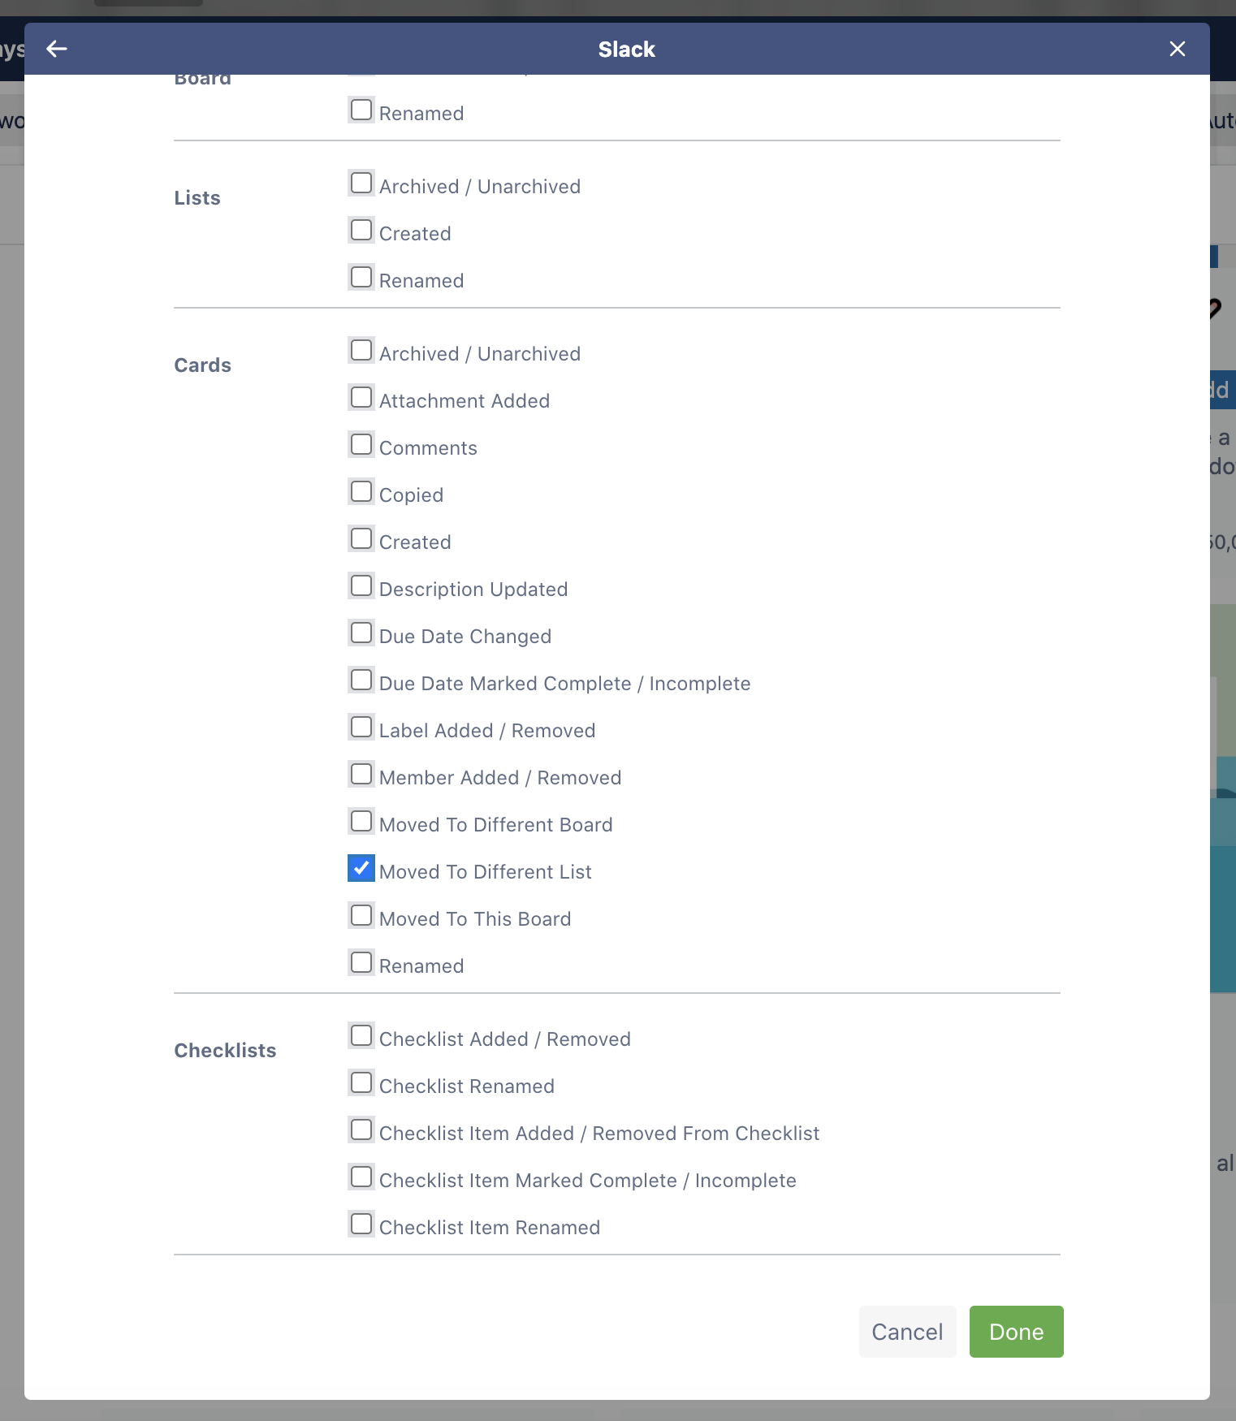Check Checklist Added / Removed option
The width and height of the screenshot is (1236, 1421).
coord(361,1035)
